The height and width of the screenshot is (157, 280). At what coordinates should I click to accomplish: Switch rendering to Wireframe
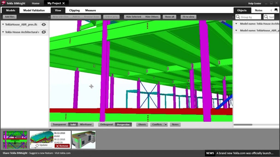(86, 124)
